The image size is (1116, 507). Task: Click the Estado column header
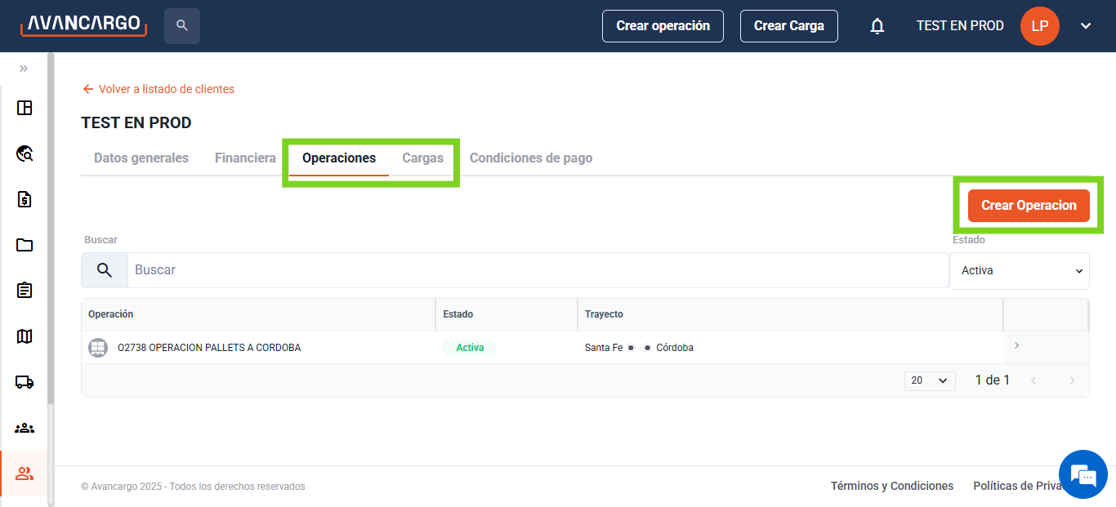pos(507,314)
